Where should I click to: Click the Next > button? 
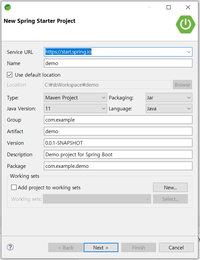(x=101, y=247)
